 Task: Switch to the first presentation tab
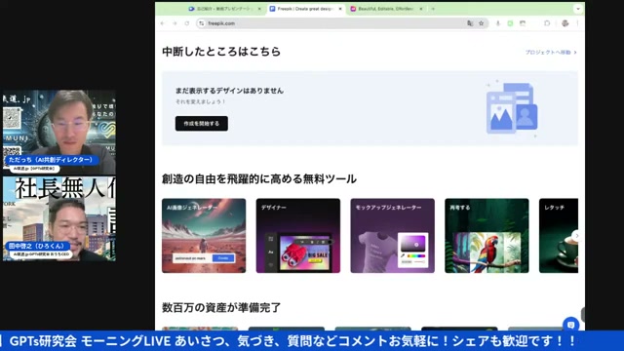coord(224,9)
